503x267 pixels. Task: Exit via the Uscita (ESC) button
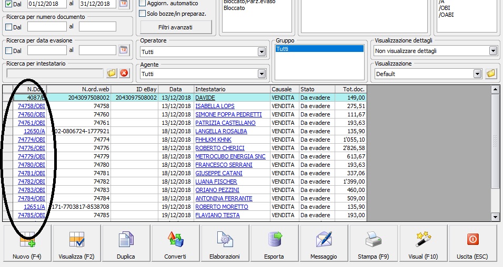point(472,243)
